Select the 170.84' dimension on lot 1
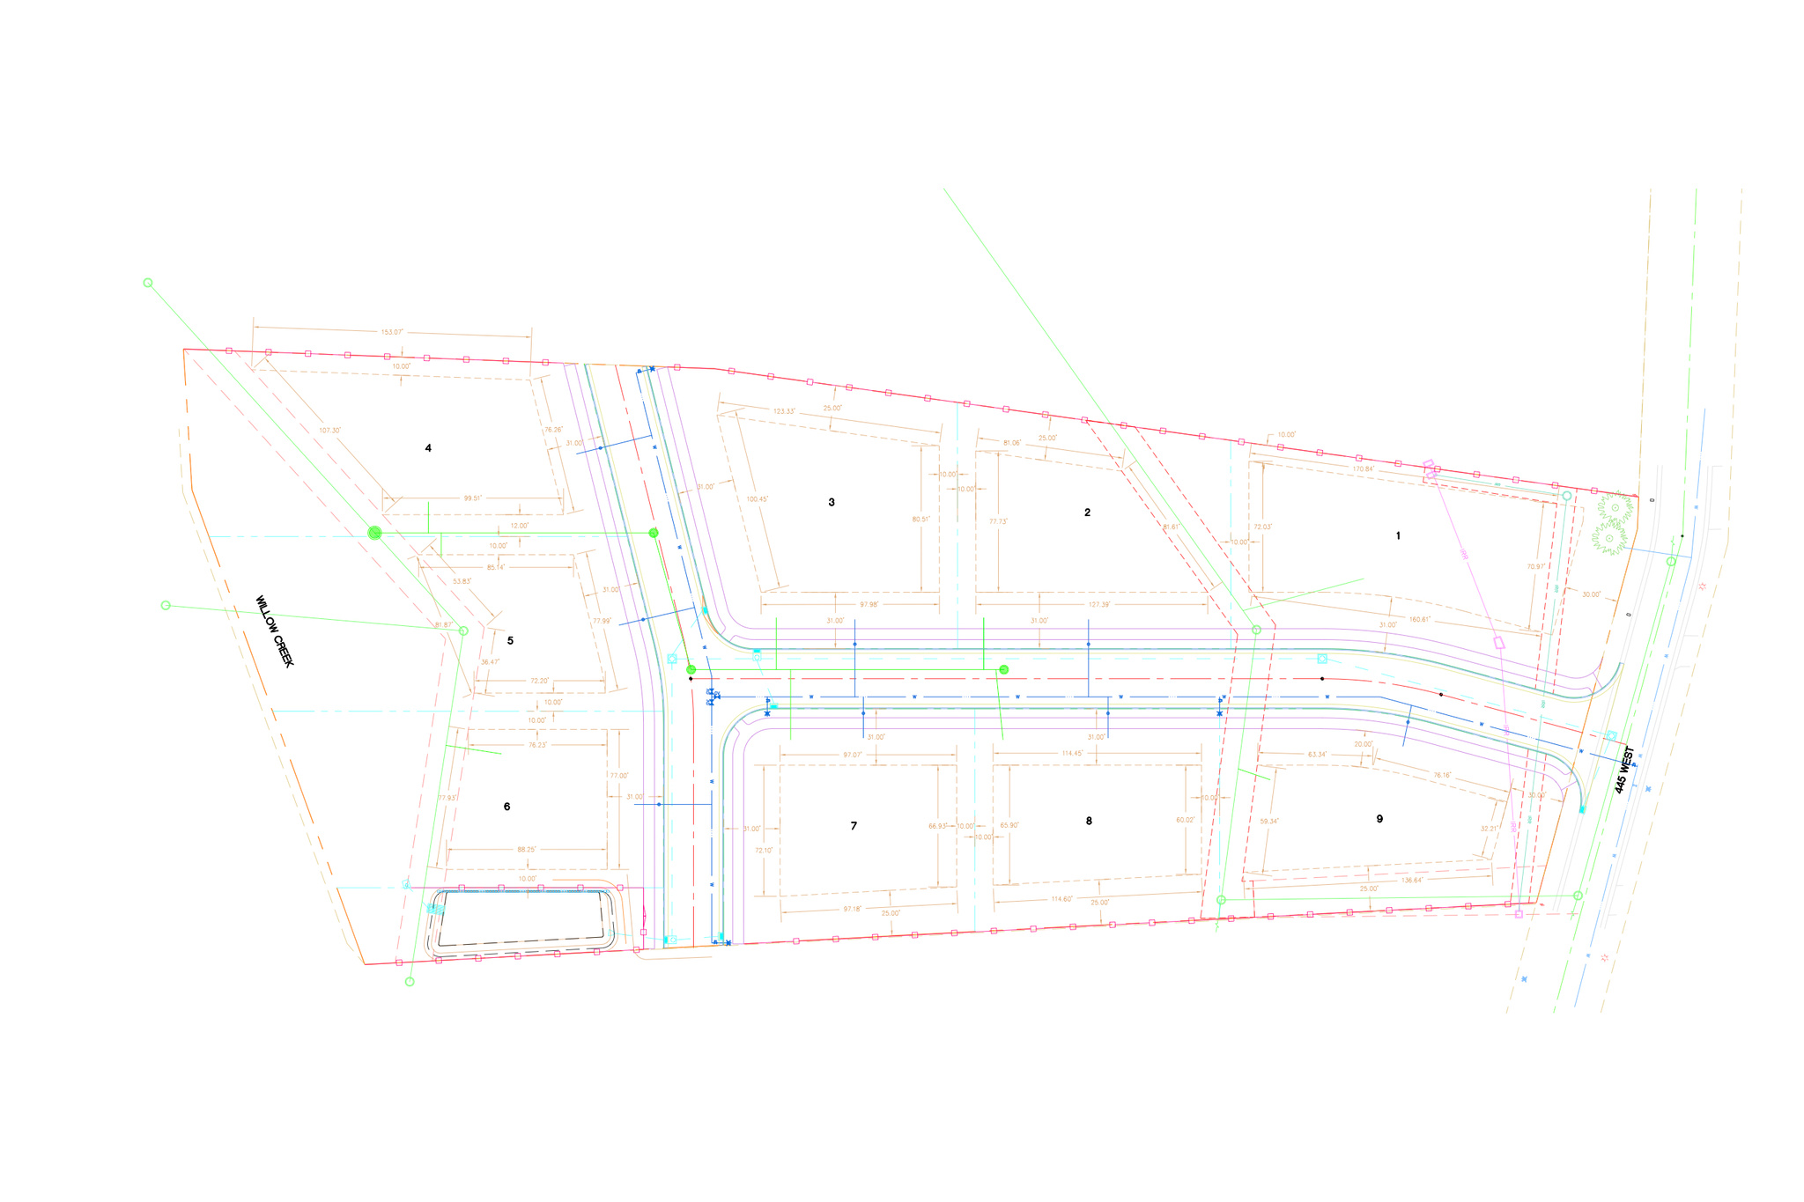1804x1202 pixels. tap(1364, 468)
